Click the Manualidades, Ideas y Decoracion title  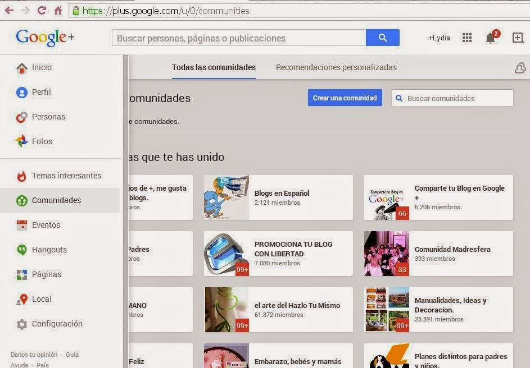pyautogui.click(x=450, y=305)
